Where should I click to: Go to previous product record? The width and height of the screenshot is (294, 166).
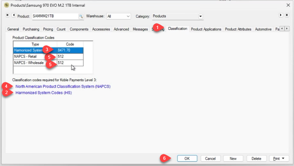tap(13, 15)
